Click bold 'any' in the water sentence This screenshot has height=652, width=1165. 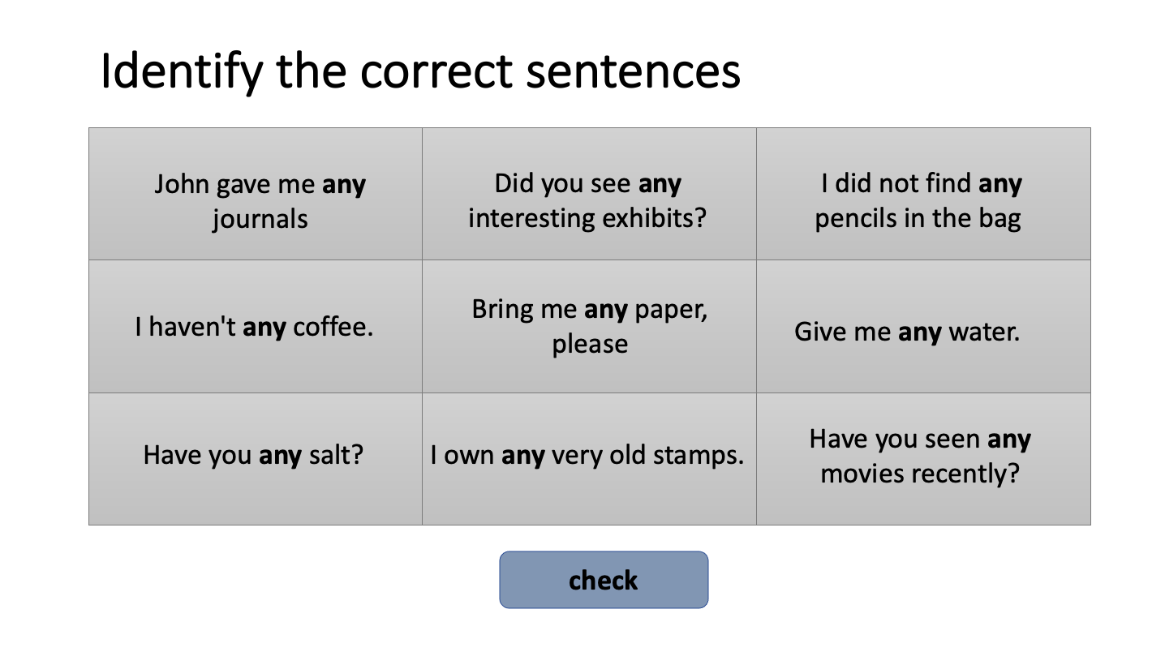(x=920, y=332)
